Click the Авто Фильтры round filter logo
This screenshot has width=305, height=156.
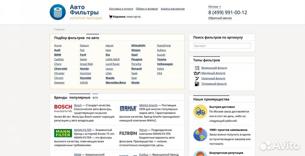58,12
